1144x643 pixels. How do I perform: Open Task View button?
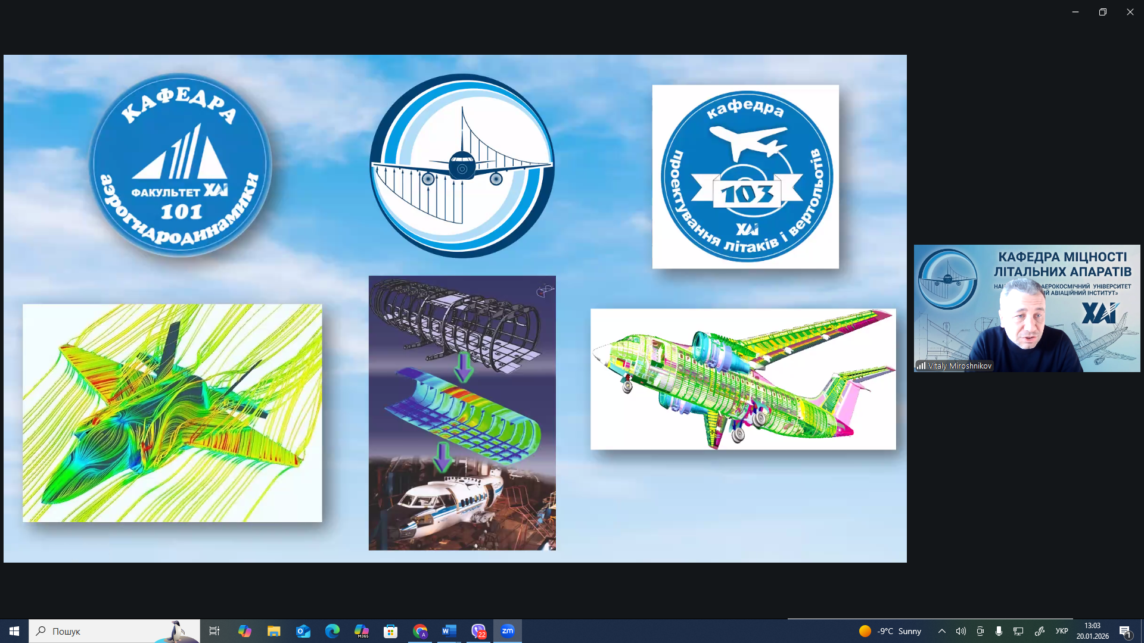click(214, 631)
